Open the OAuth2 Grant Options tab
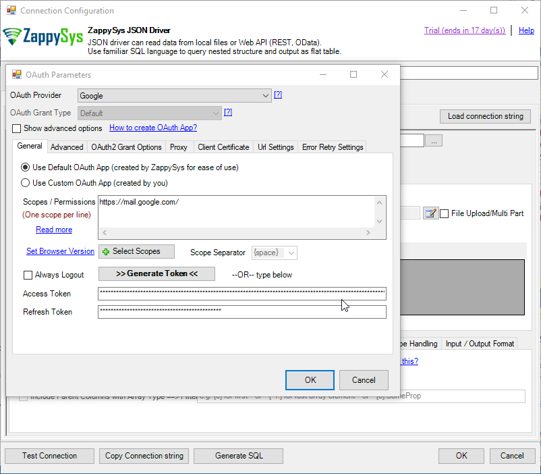The width and height of the screenshot is (541, 474). tap(126, 147)
